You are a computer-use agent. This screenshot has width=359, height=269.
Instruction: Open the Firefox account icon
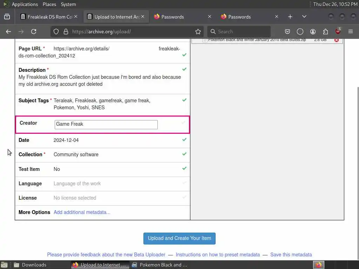[313, 32]
